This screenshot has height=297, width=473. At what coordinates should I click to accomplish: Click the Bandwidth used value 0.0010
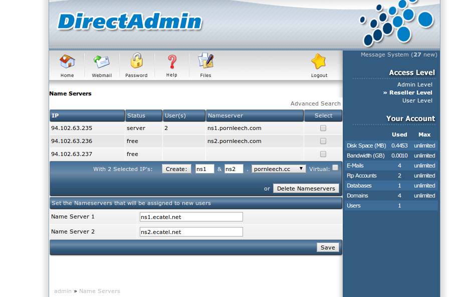(399, 155)
